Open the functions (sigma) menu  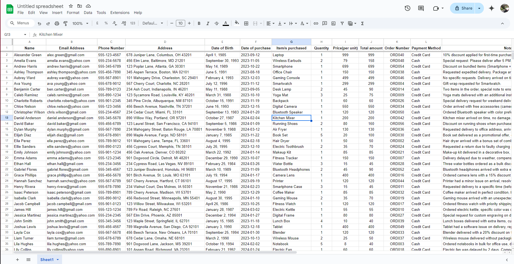tap(362, 23)
